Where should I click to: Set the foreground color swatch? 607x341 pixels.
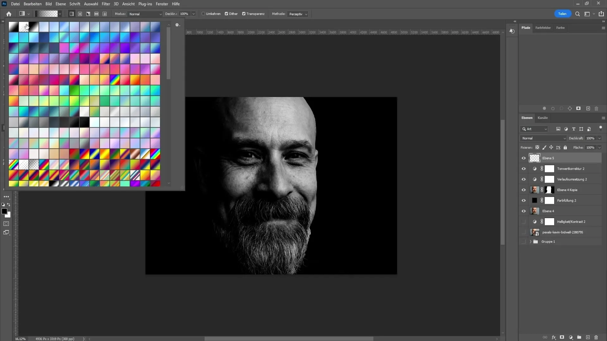(4, 211)
